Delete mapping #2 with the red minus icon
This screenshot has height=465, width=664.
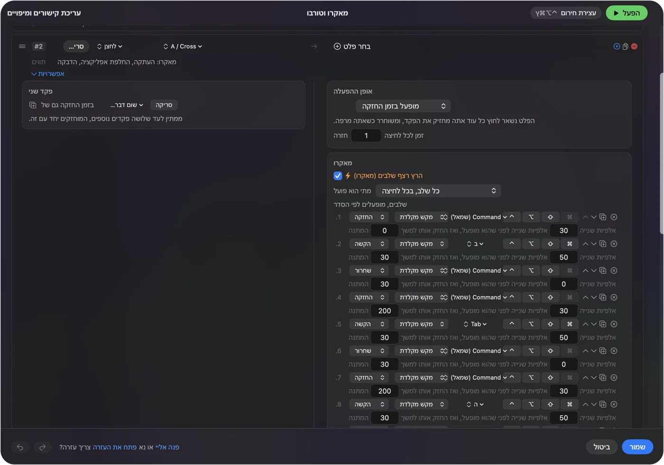pyautogui.click(x=635, y=46)
